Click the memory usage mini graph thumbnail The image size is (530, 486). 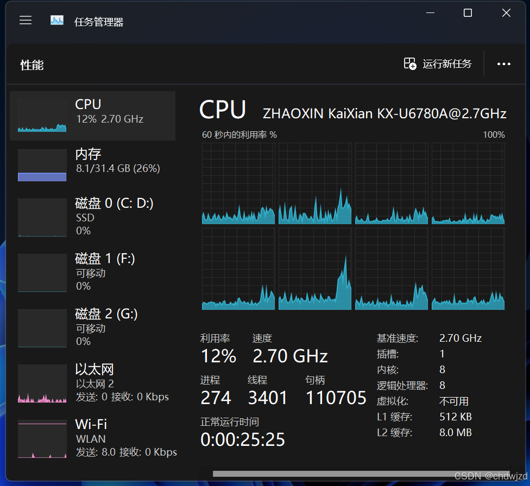42,165
